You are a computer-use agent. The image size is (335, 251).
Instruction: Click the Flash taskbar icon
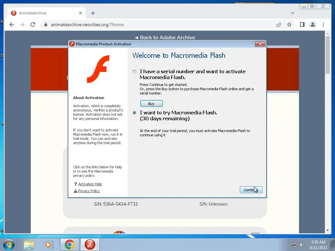point(90,244)
